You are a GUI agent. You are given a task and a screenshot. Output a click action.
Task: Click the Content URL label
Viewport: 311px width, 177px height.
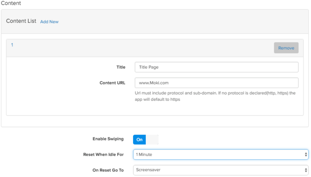[x=112, y=83]
